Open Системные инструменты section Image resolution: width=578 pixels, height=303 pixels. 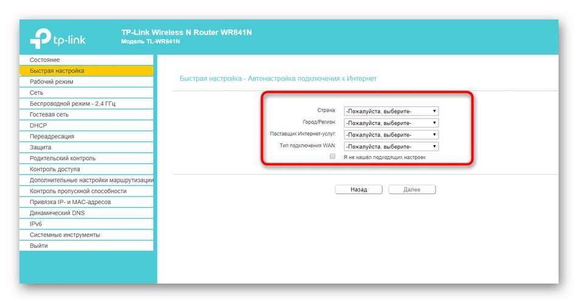[x=86, y=234]
